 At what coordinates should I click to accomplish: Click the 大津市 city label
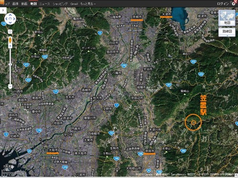pyautogui.click(x=166, y=14)
